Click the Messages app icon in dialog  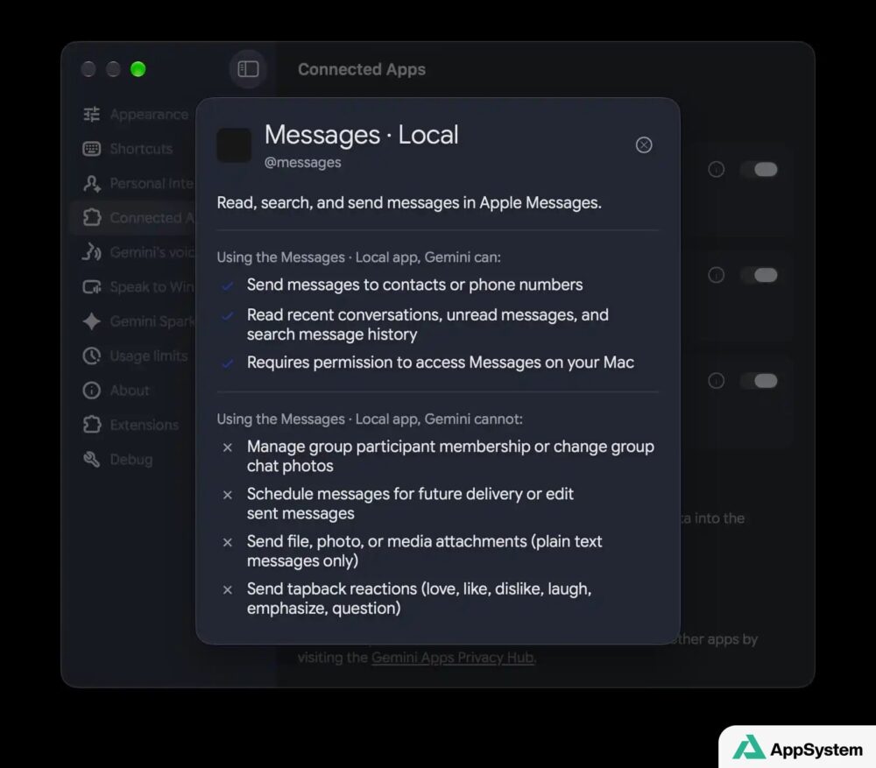pos(234,145)
